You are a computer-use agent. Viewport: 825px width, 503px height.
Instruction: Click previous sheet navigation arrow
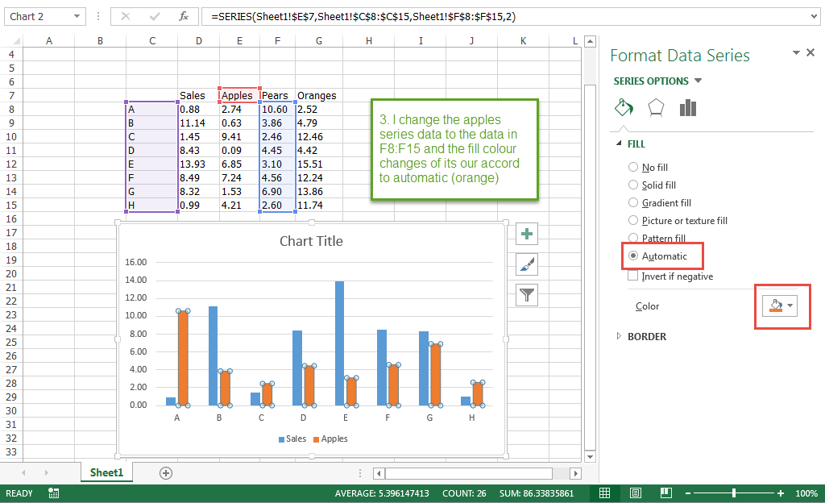point(23,473)
